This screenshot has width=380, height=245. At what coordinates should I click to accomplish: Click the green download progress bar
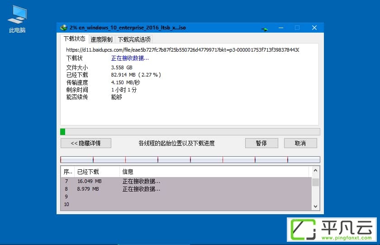tap(190, 132)
